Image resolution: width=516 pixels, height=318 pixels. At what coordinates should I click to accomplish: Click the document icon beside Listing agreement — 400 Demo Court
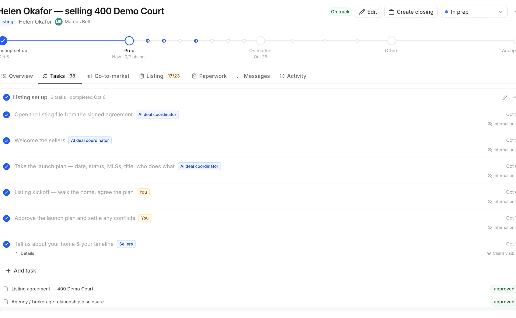[5, 289]
